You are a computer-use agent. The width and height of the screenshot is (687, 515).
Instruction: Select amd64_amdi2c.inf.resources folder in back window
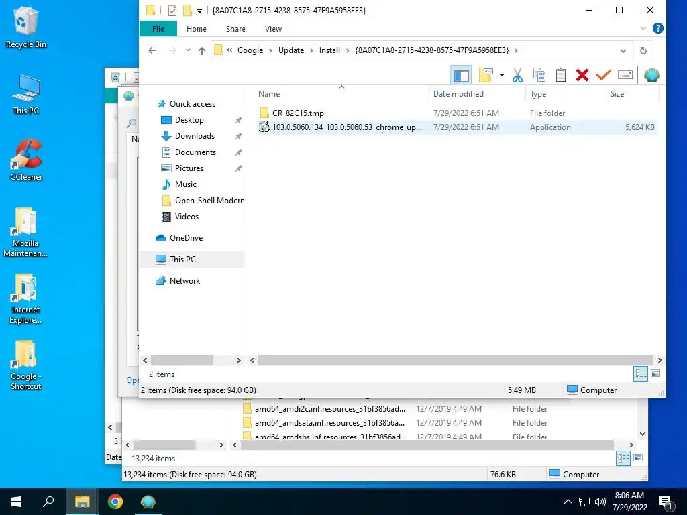(330, 409)
